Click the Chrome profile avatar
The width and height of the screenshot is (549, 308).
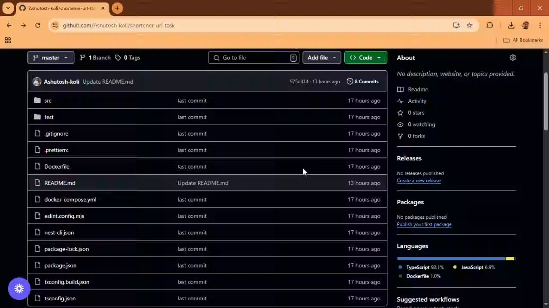pyautogui.click(x=525, y=25)
